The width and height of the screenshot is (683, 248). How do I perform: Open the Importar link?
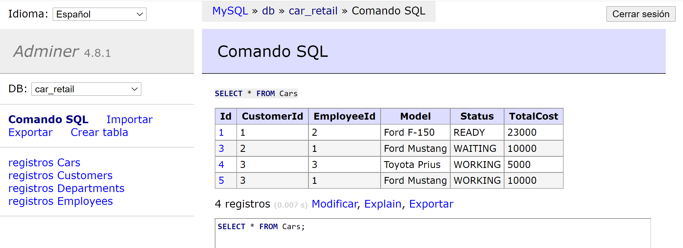click(130, 119)
